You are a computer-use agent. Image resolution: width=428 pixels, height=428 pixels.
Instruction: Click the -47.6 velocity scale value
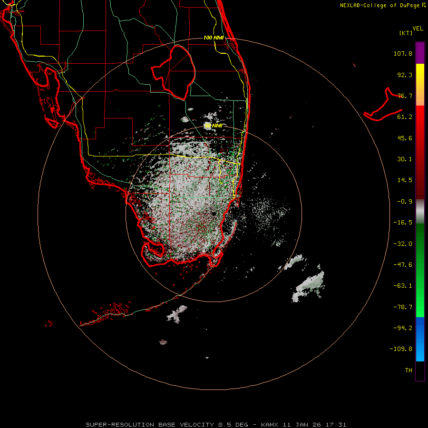[x=403, y=265]
